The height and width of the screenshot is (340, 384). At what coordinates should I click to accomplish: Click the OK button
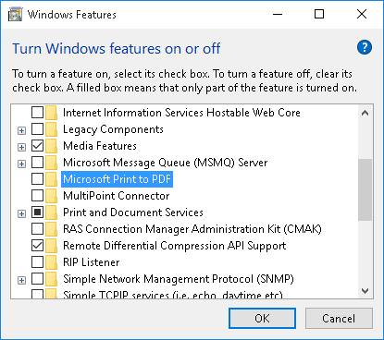tap(262, 318)
